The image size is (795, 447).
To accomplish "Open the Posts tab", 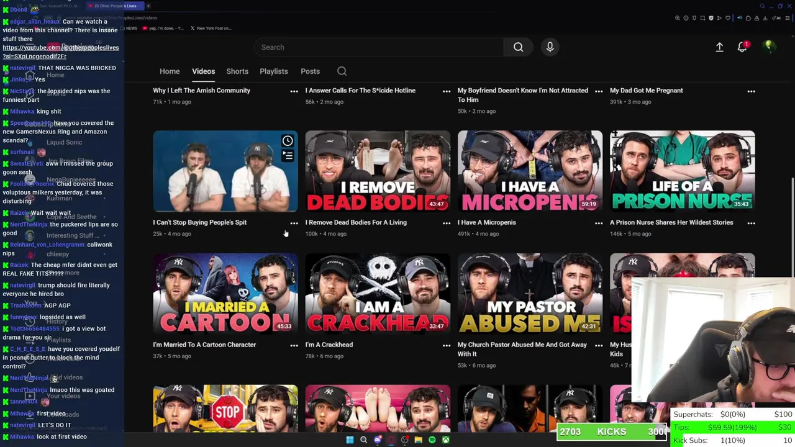I will 310,71.
